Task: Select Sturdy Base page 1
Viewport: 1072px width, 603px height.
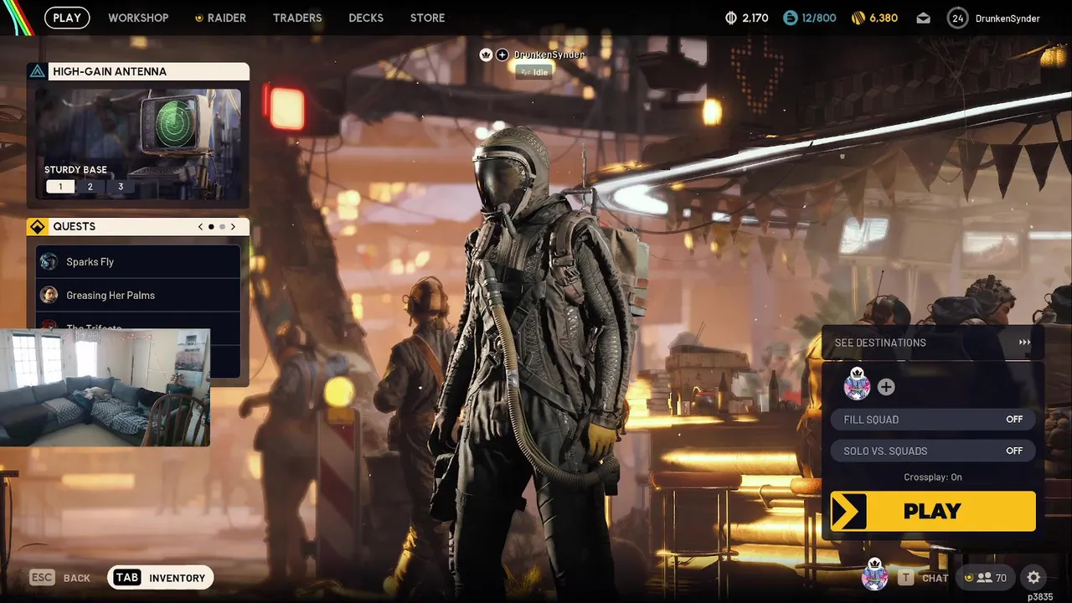Action: [60, 187]
